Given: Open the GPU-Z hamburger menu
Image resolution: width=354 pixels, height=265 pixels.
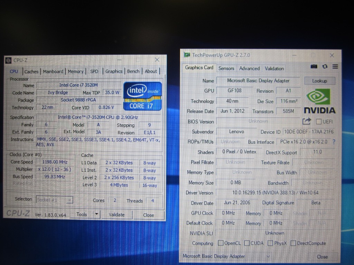Looking at the screenshot, I should (x=335, y=67).
